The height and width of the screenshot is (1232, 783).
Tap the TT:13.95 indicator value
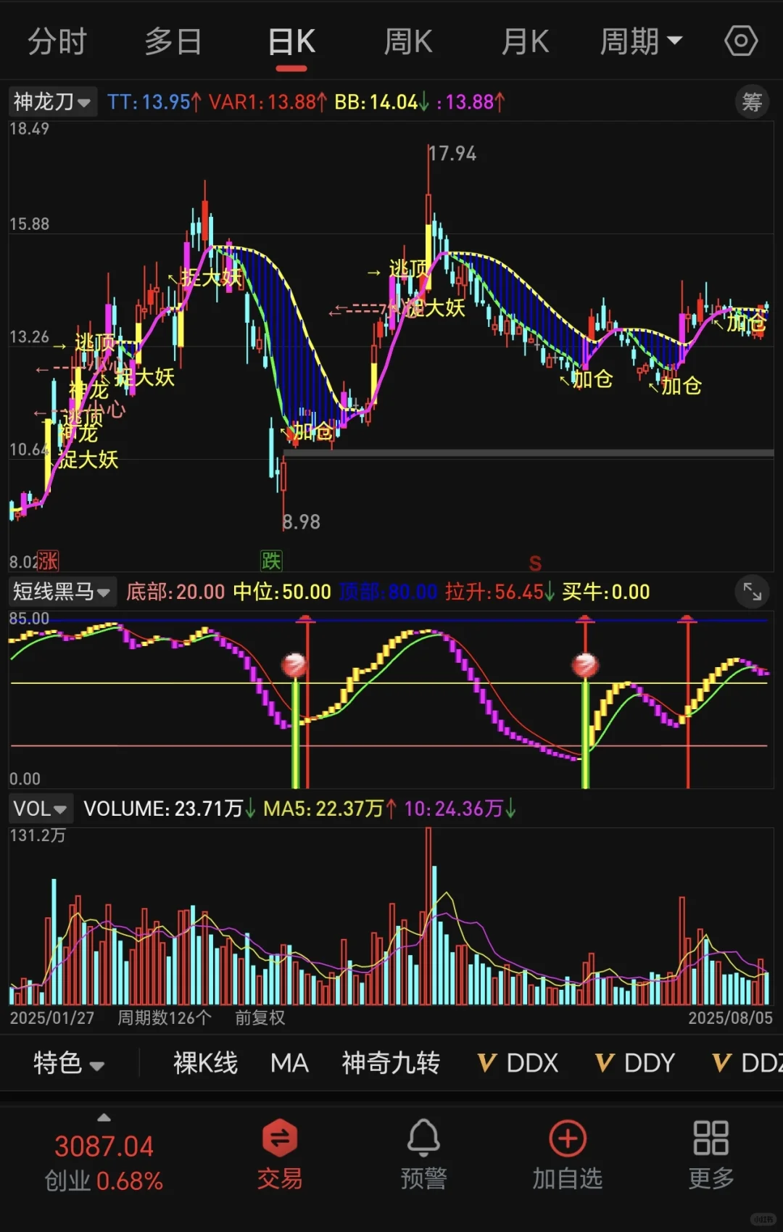coord(154,102)
